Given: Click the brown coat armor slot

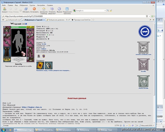Looking at the screenshot, I should point(7,52).
